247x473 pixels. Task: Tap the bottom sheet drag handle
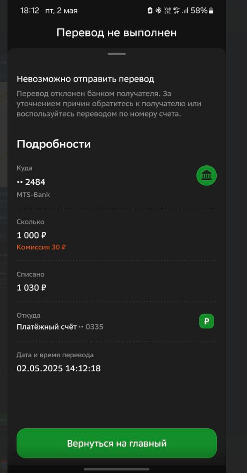pyautogui.click(x=116, y=54)
